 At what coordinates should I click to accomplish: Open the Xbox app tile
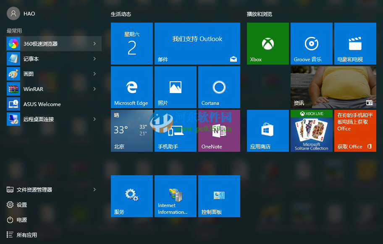pyautogui.click(x=268, y=43)
